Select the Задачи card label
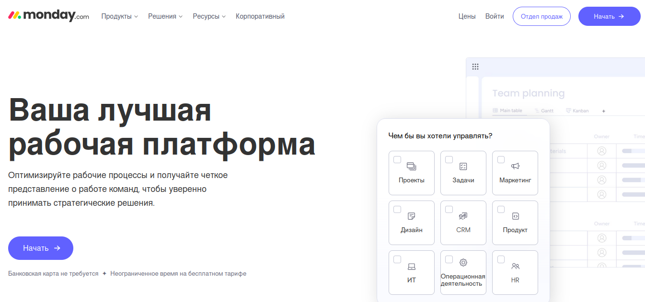 463,180
